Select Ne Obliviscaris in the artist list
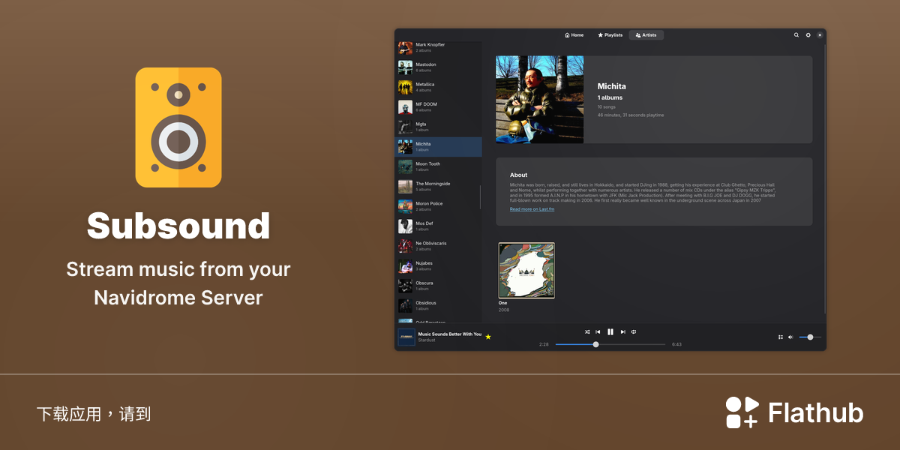The image size is (900, 450). (x=439, y=246)
